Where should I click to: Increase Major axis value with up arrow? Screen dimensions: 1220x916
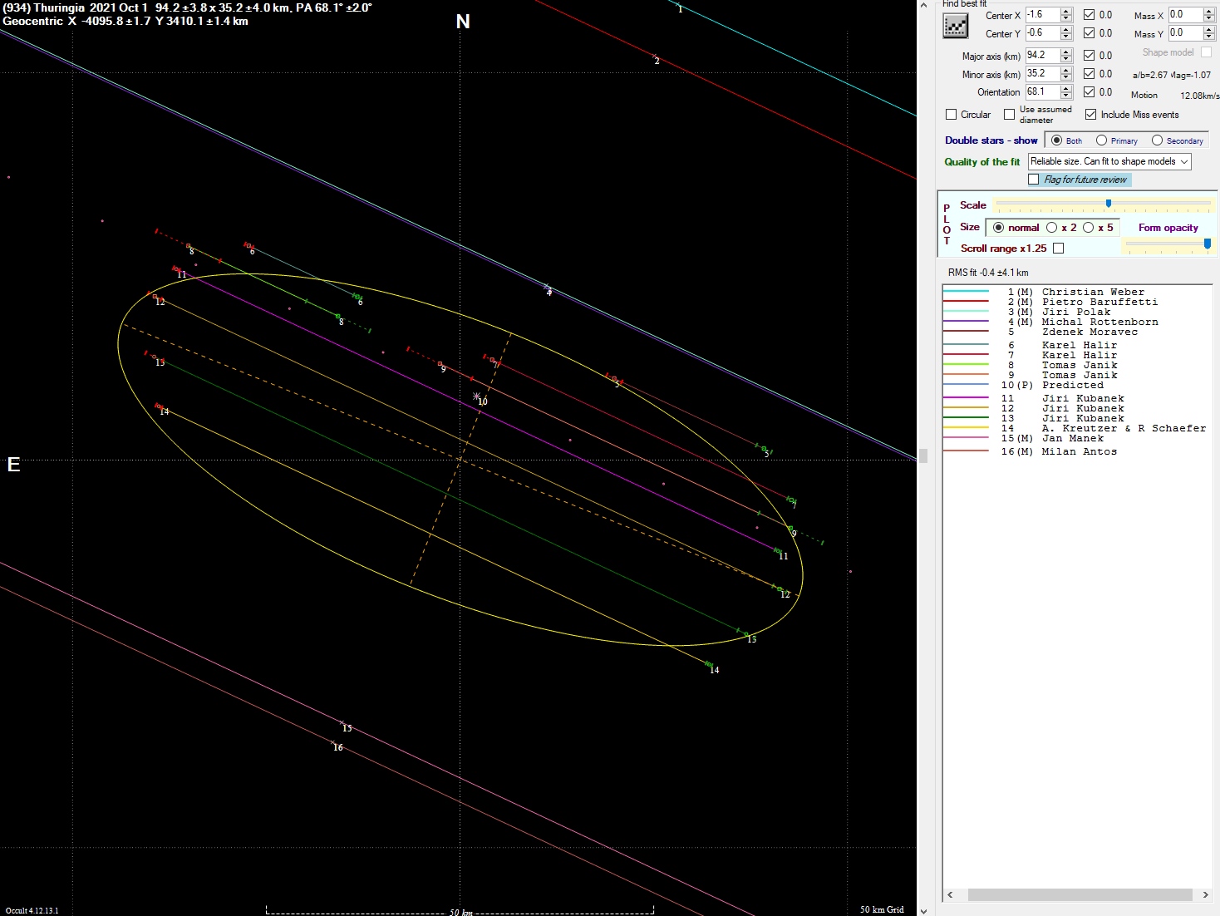click(x=1066, y=52)
